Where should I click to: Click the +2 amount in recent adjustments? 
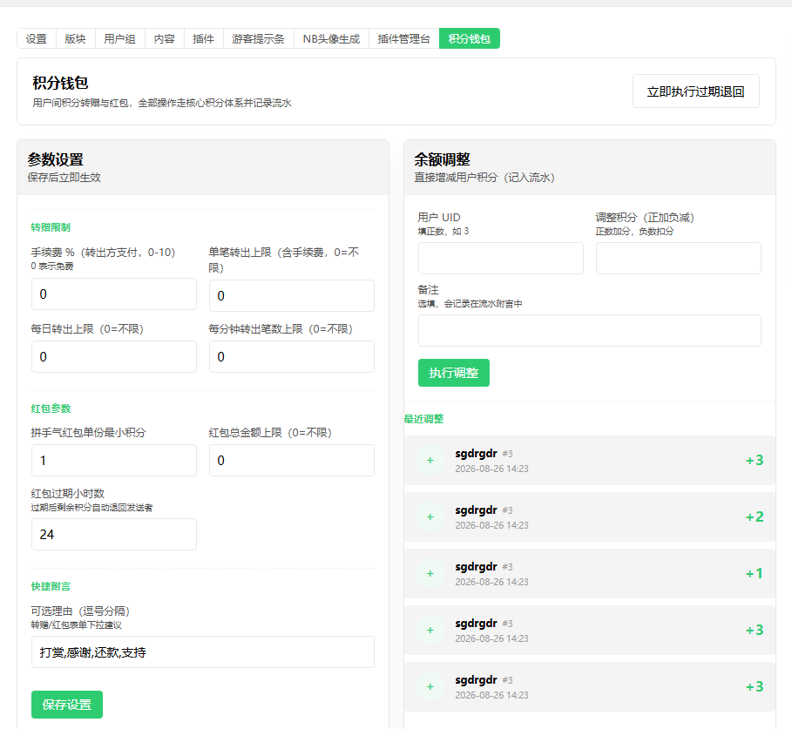[x=755, y=517]
